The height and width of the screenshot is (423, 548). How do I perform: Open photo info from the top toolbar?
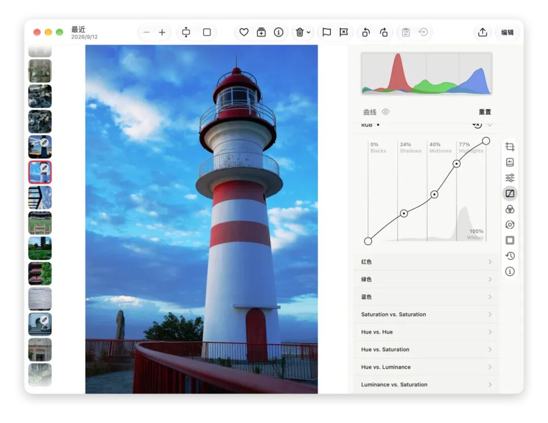[x=279, y=32]
